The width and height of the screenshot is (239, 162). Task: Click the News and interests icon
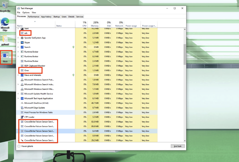click(x=22, y=75)
